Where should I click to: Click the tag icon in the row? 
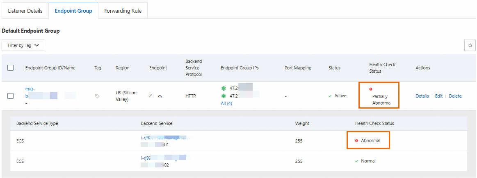pyautogui.click(x=97, y=96)
